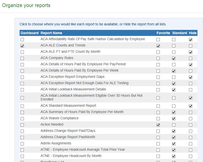
Task: Check Favorite for ATNE Headcount Average Total Prior Year
Action: [x=158, y=150]
